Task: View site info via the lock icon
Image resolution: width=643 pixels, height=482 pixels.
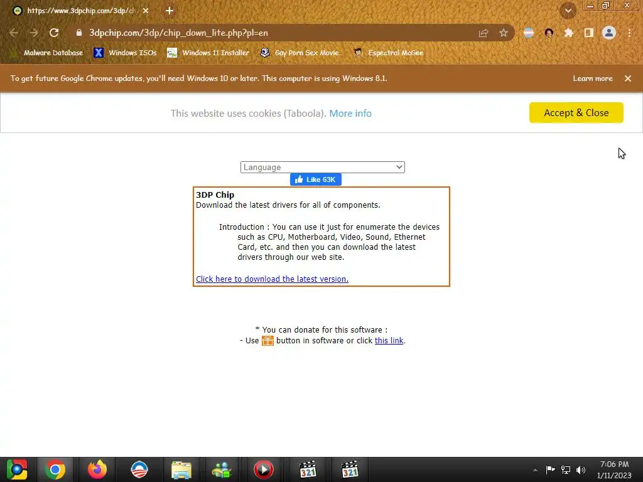Action: coord(79,33)
